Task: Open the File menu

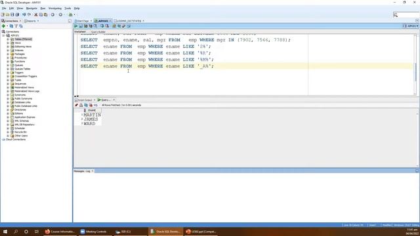Action: [x=4, y=9]
